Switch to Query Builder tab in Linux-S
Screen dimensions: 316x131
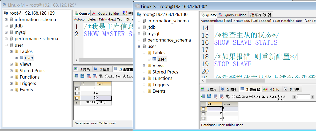tap(233, 15)
